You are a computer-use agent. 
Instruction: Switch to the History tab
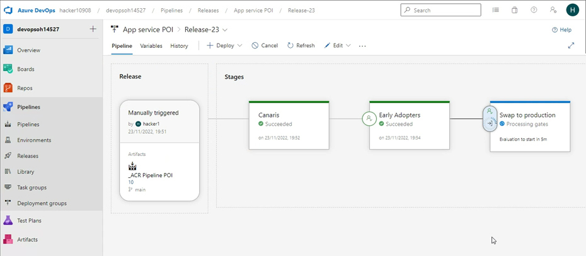click(179, 46)
